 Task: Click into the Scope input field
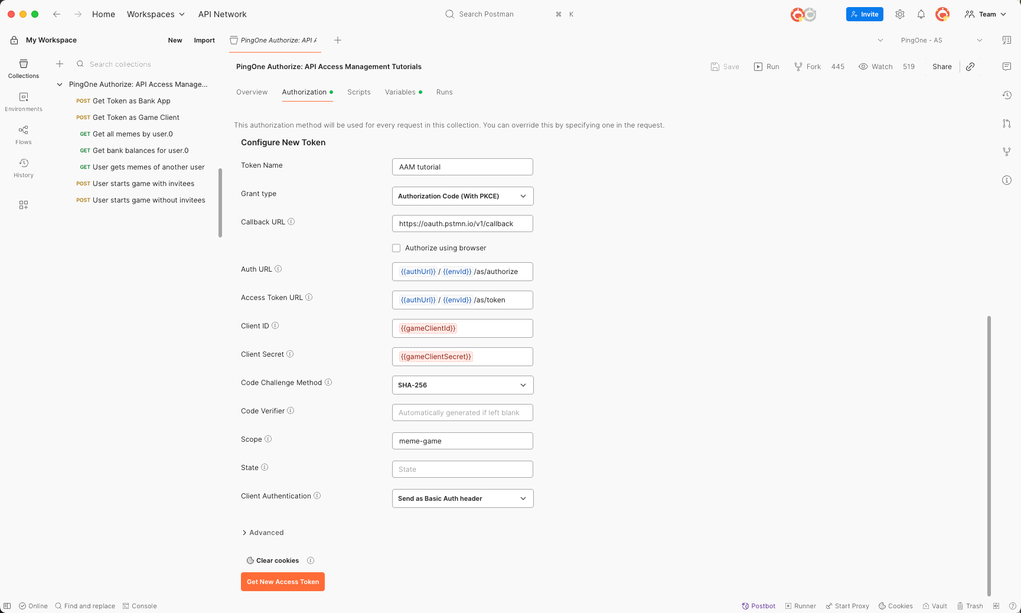tap(462, 441)
